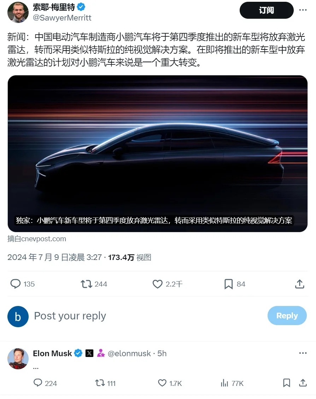316x399 pixels.
Task: Repost Elon Musk's reply with 111 reposts
Action: (x=100, y=383)
